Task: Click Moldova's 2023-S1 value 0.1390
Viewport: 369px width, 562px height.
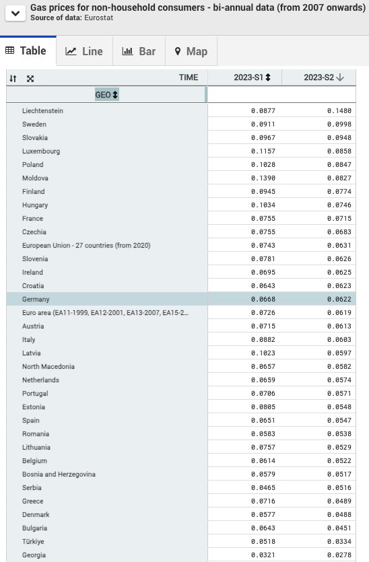Action: 263,178
